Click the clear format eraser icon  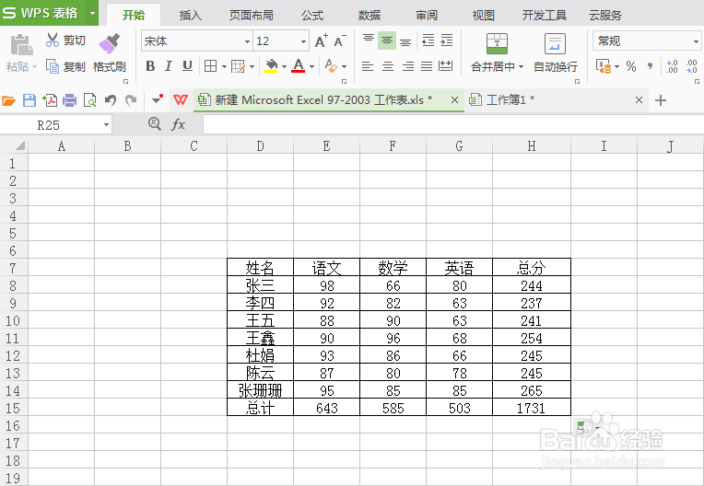point(331,66)
